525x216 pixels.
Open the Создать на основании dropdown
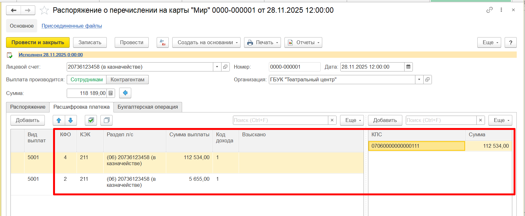pyautogui.click(x=206, y=43)
